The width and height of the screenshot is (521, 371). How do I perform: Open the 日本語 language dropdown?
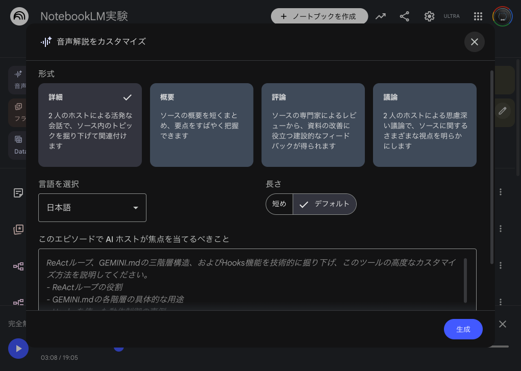click(92, 208)
